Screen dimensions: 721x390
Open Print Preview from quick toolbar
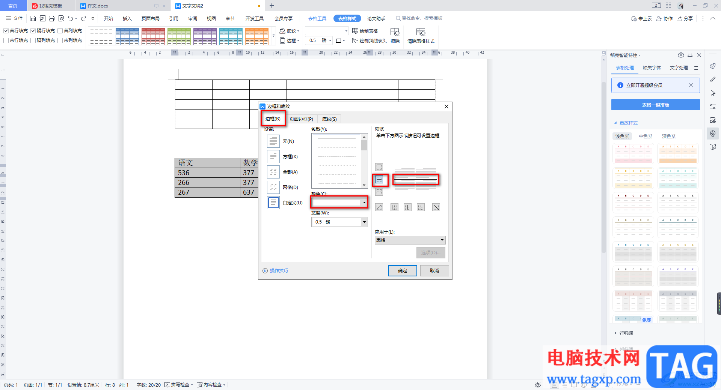tap(61, 18)
